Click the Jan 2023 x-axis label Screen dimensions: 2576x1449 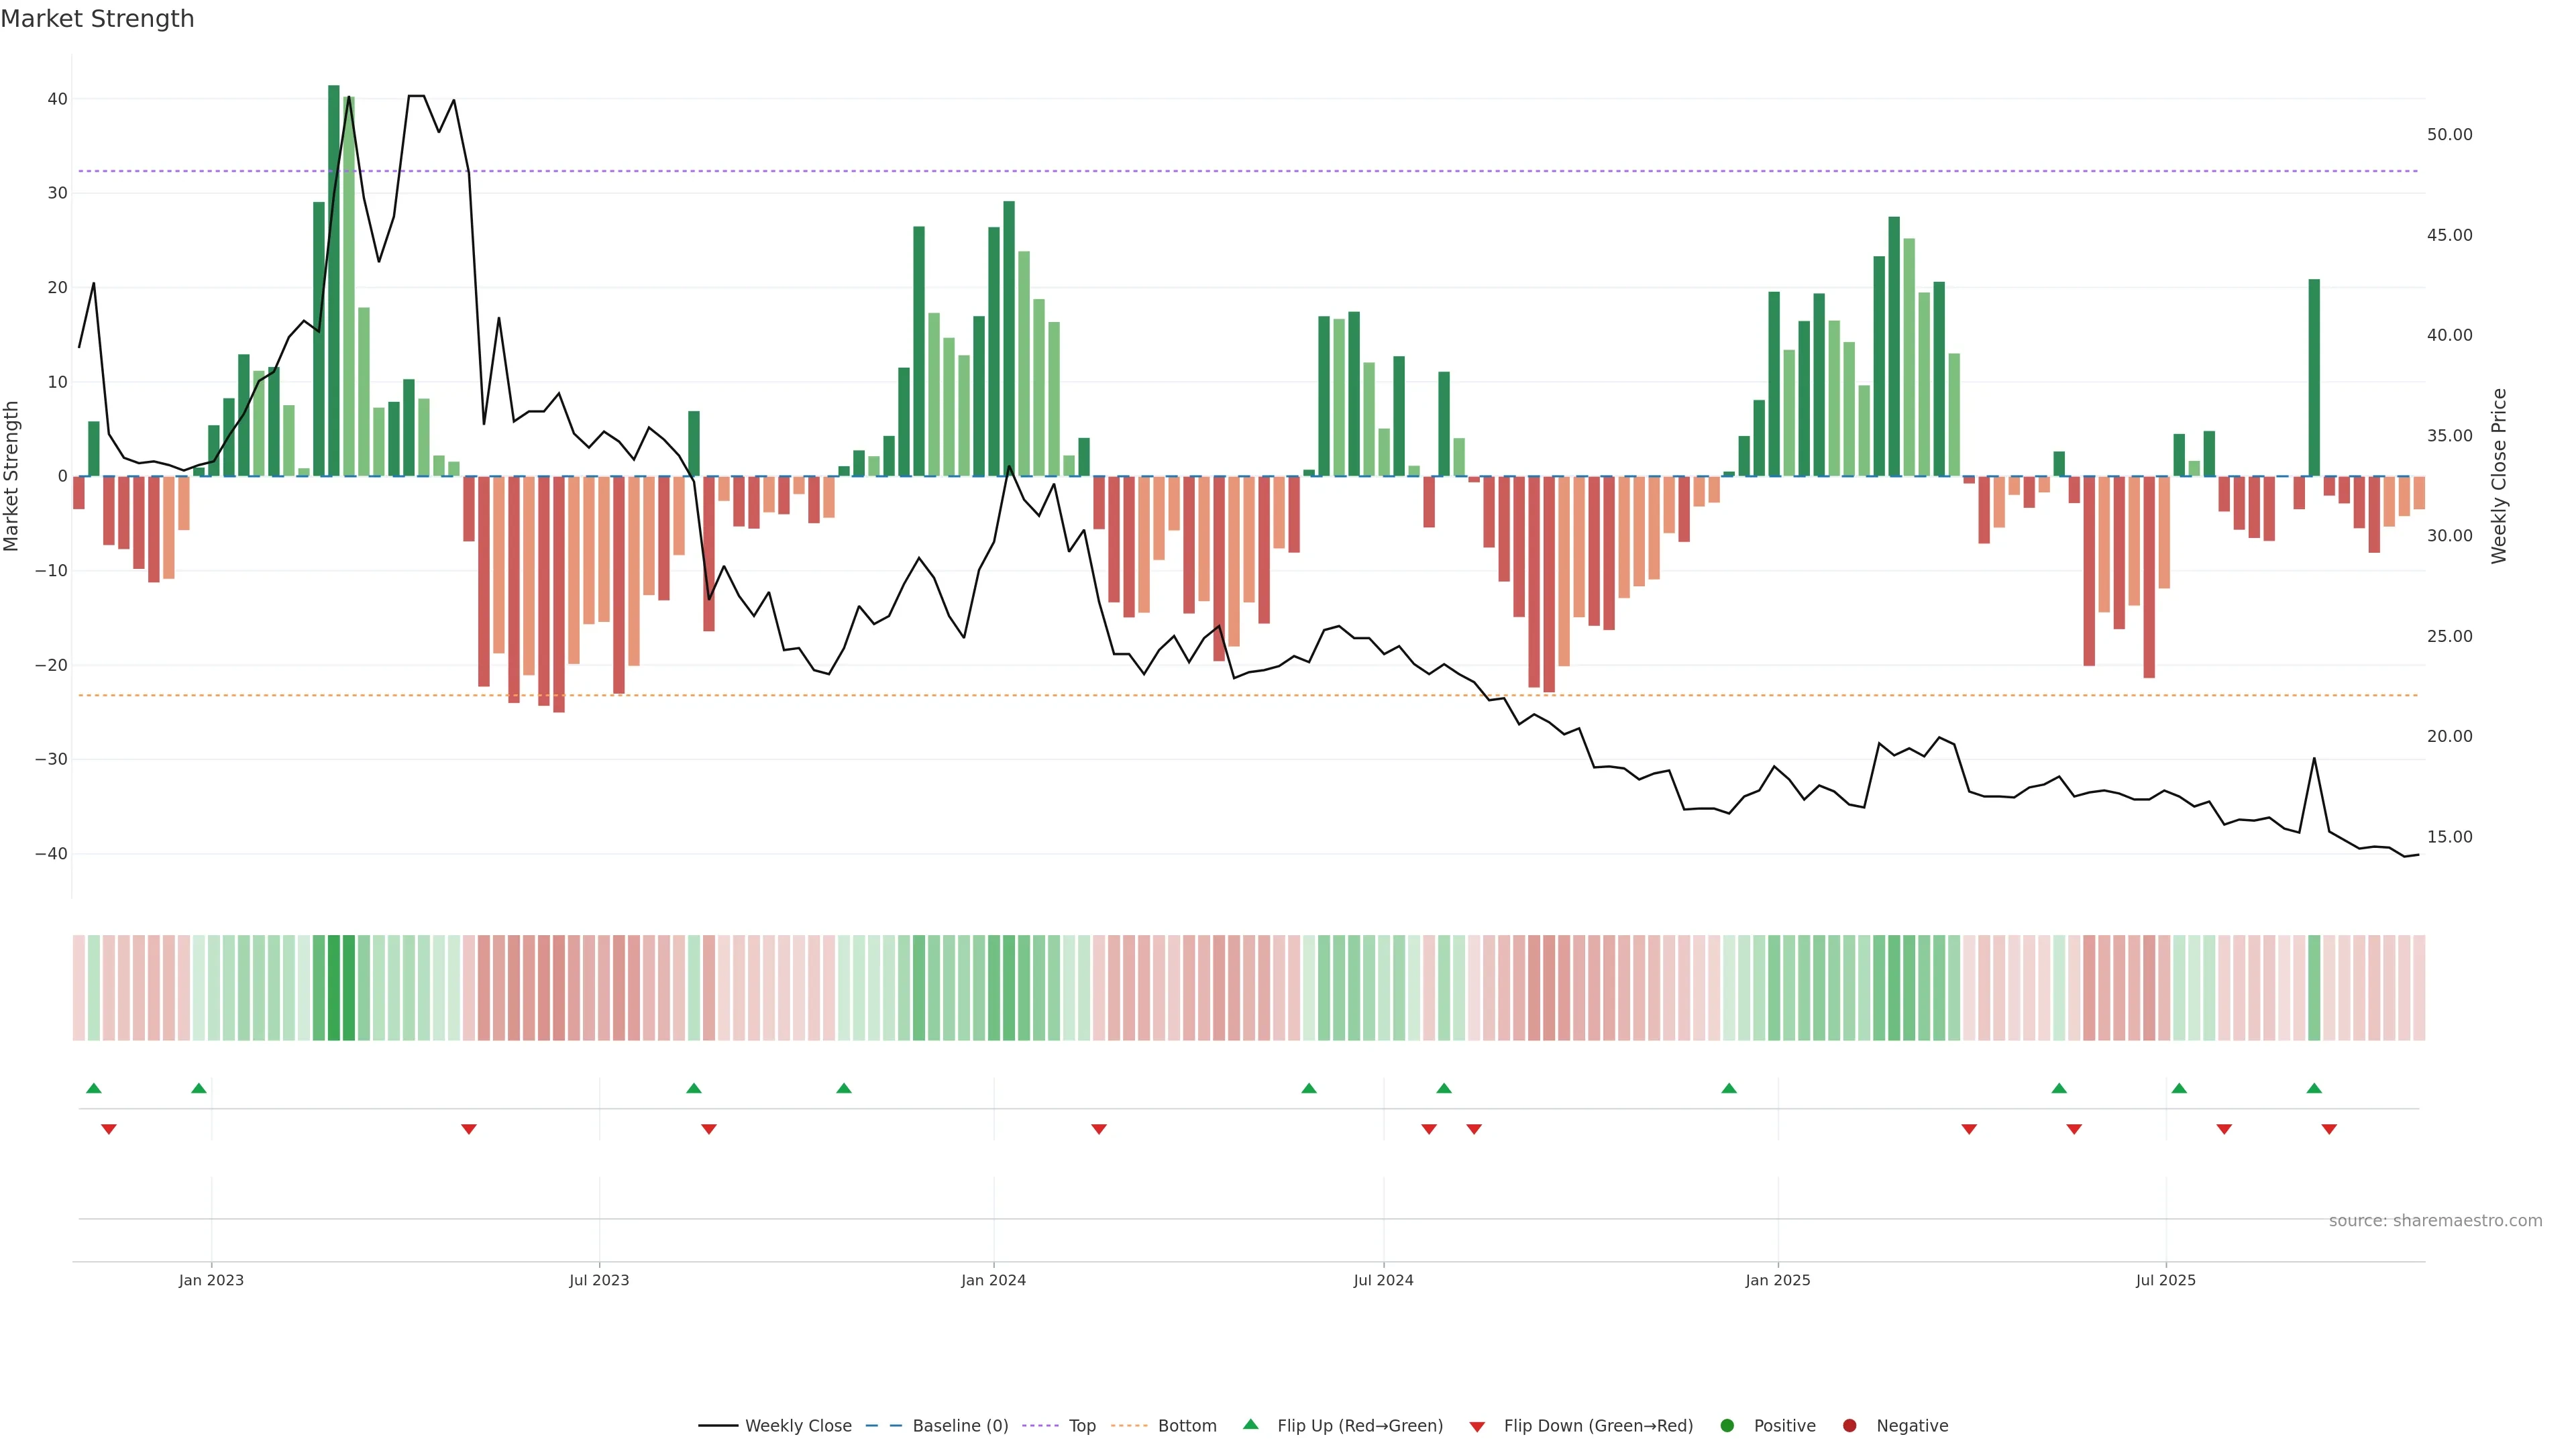pyautogui.click(x=211, y=1280)
